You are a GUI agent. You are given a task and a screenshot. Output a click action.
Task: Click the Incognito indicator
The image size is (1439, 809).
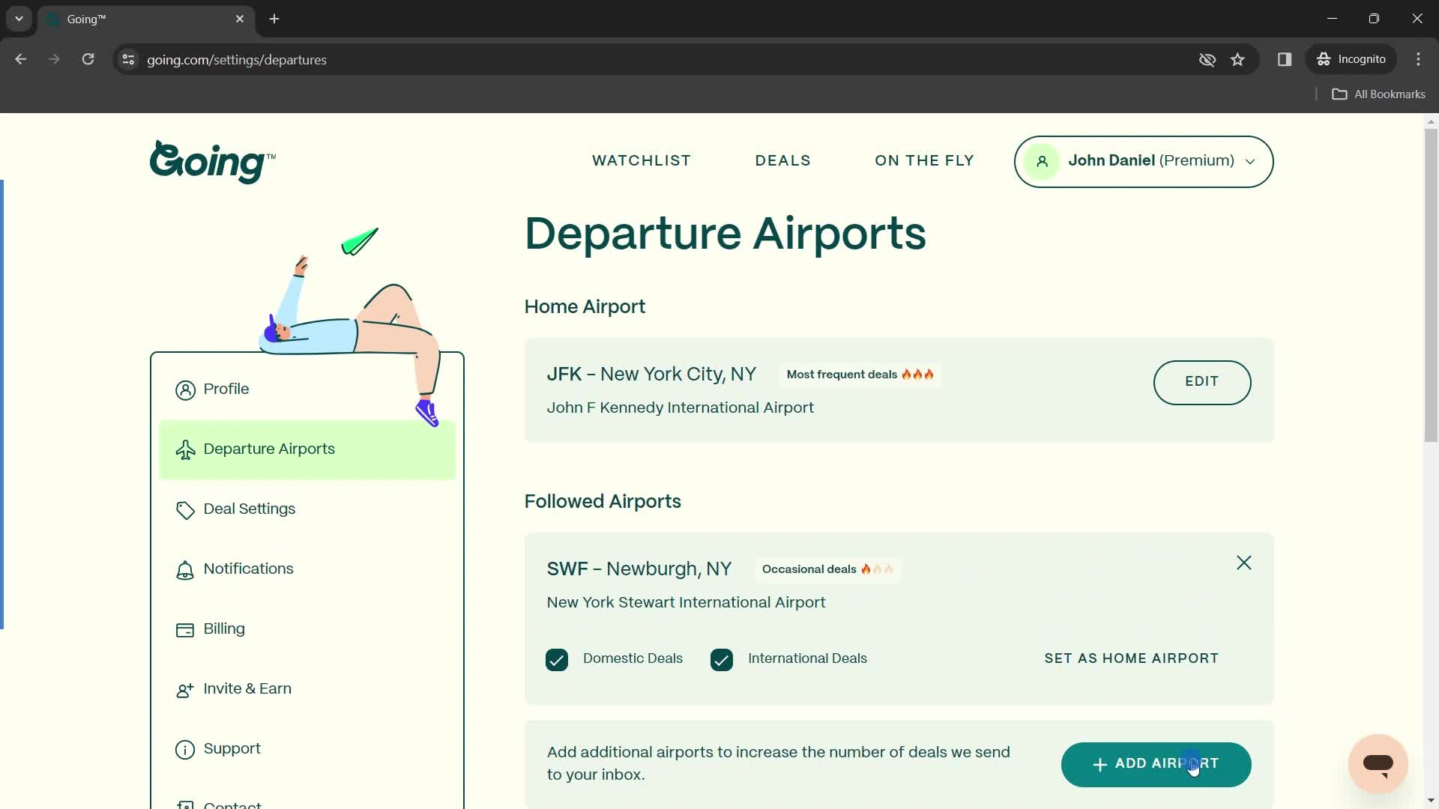pos(1351,59)
